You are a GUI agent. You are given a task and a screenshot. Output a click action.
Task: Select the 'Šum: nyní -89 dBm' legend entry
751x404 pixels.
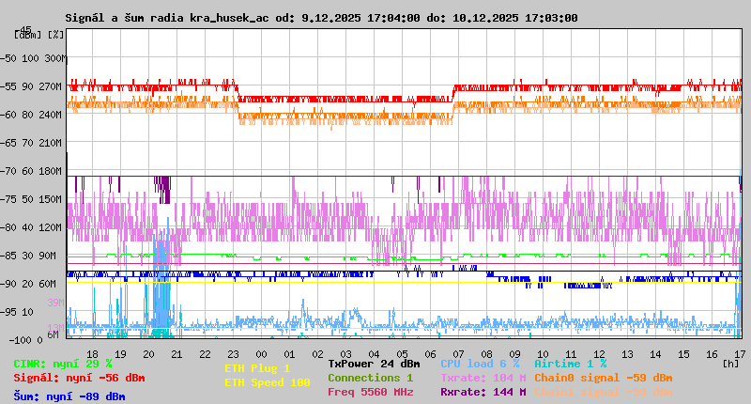(x=69, y=396)
